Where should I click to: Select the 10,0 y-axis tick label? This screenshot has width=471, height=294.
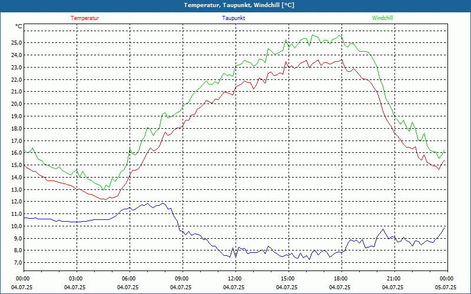click(x=16, y=226)
